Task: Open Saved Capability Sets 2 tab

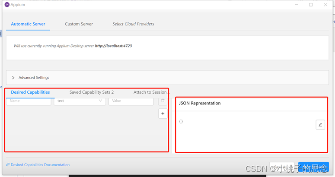Action: coord(92,92)
